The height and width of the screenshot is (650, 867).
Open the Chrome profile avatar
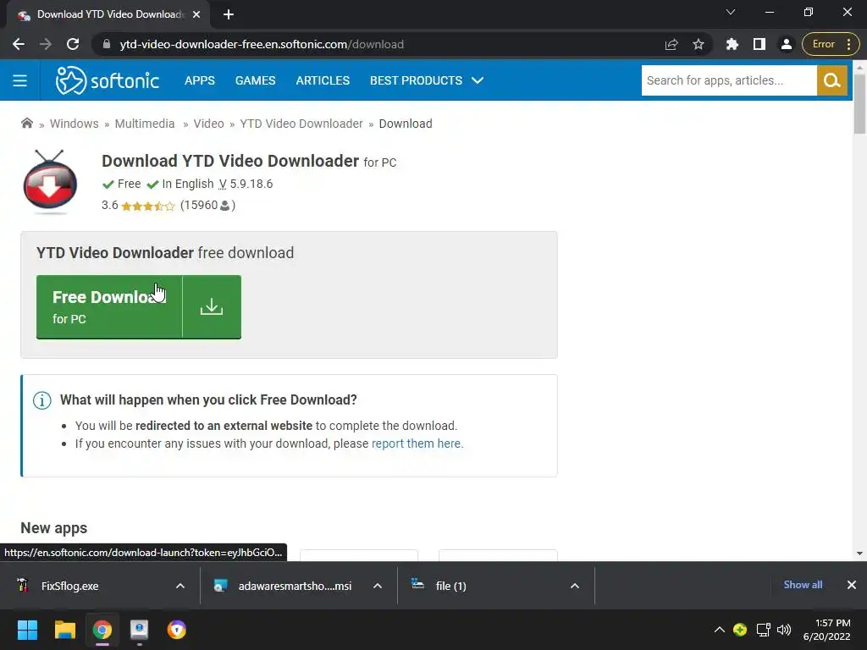pos(787,44)
